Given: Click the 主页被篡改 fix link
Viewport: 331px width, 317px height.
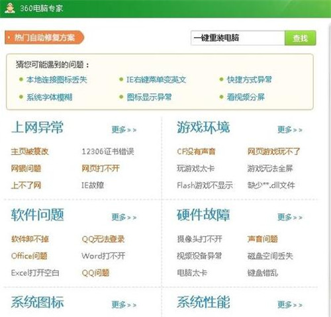Looking at the screenshot, I should (30, 152).
